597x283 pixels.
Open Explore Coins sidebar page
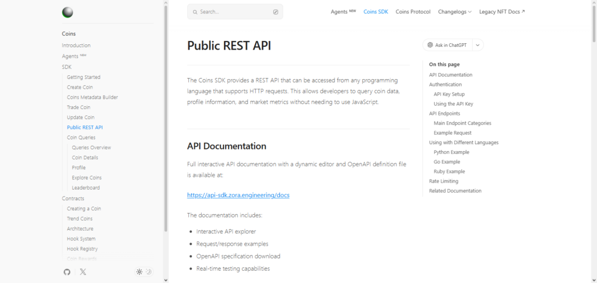point(87,177)
